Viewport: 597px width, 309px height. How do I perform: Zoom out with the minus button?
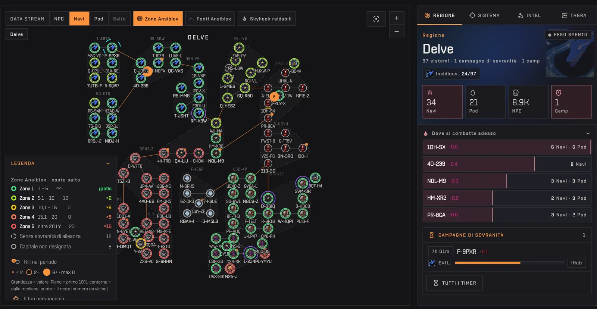(x=397, y=31)
